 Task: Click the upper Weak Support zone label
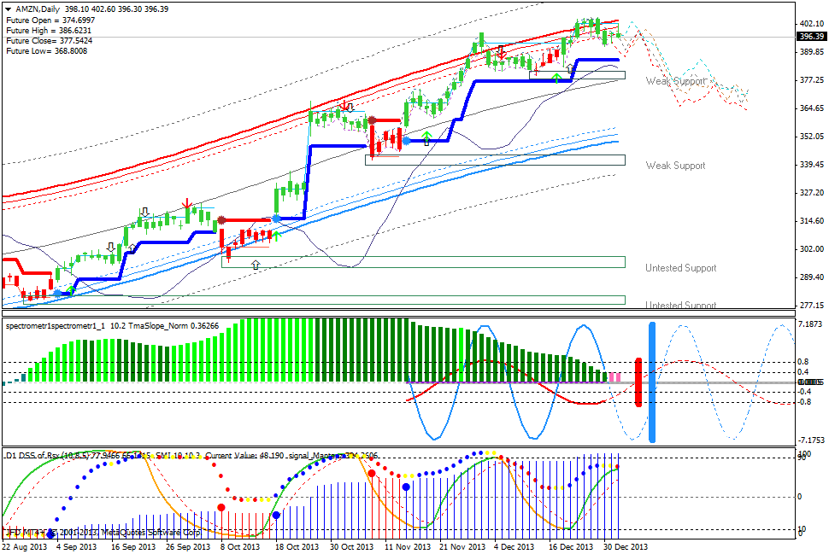[675, 81]
